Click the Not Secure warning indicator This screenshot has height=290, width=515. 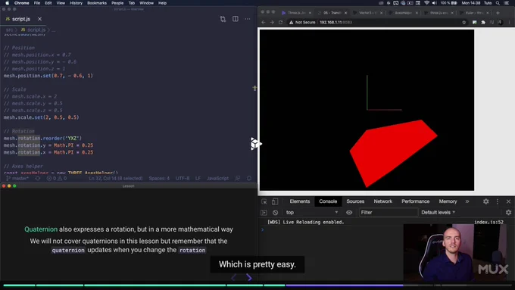coord(302,22)
